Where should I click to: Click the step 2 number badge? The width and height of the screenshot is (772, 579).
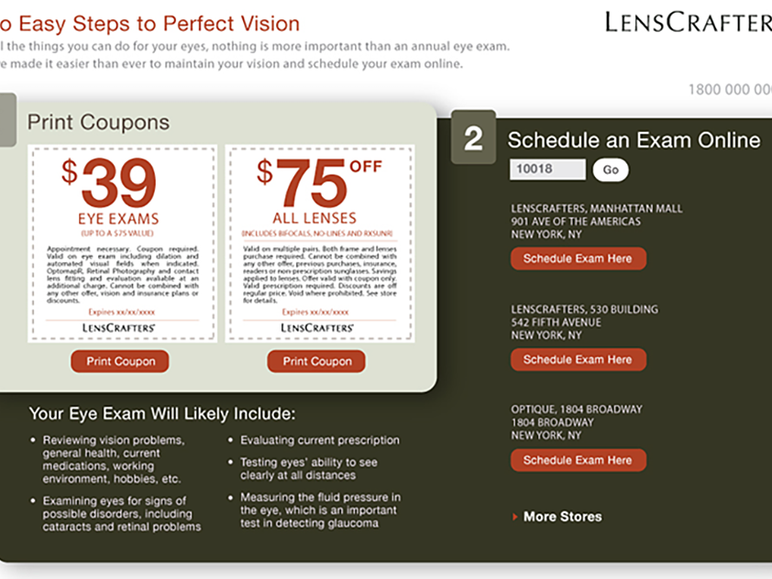pos(474,137)
